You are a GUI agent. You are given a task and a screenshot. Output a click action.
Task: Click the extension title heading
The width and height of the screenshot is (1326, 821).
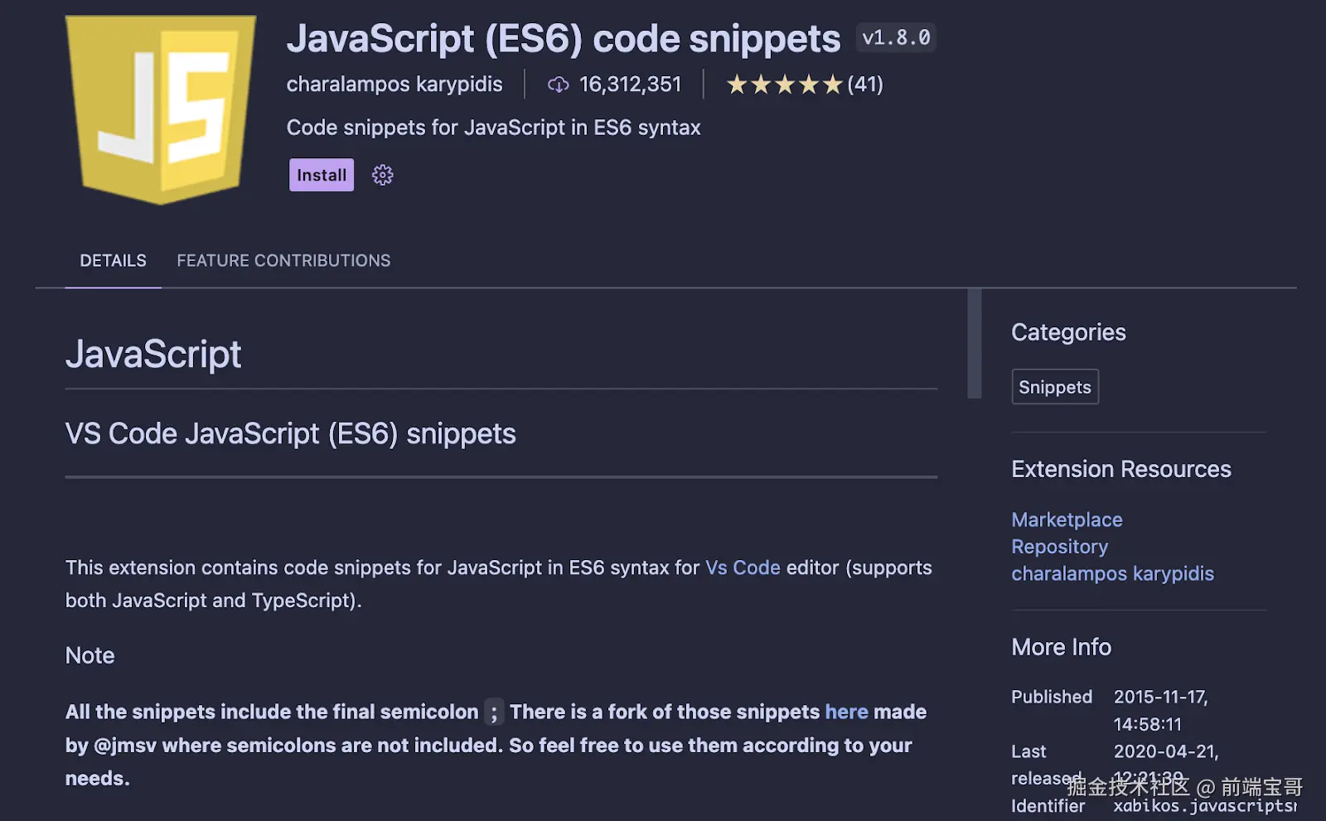click(x=564, y=39)
